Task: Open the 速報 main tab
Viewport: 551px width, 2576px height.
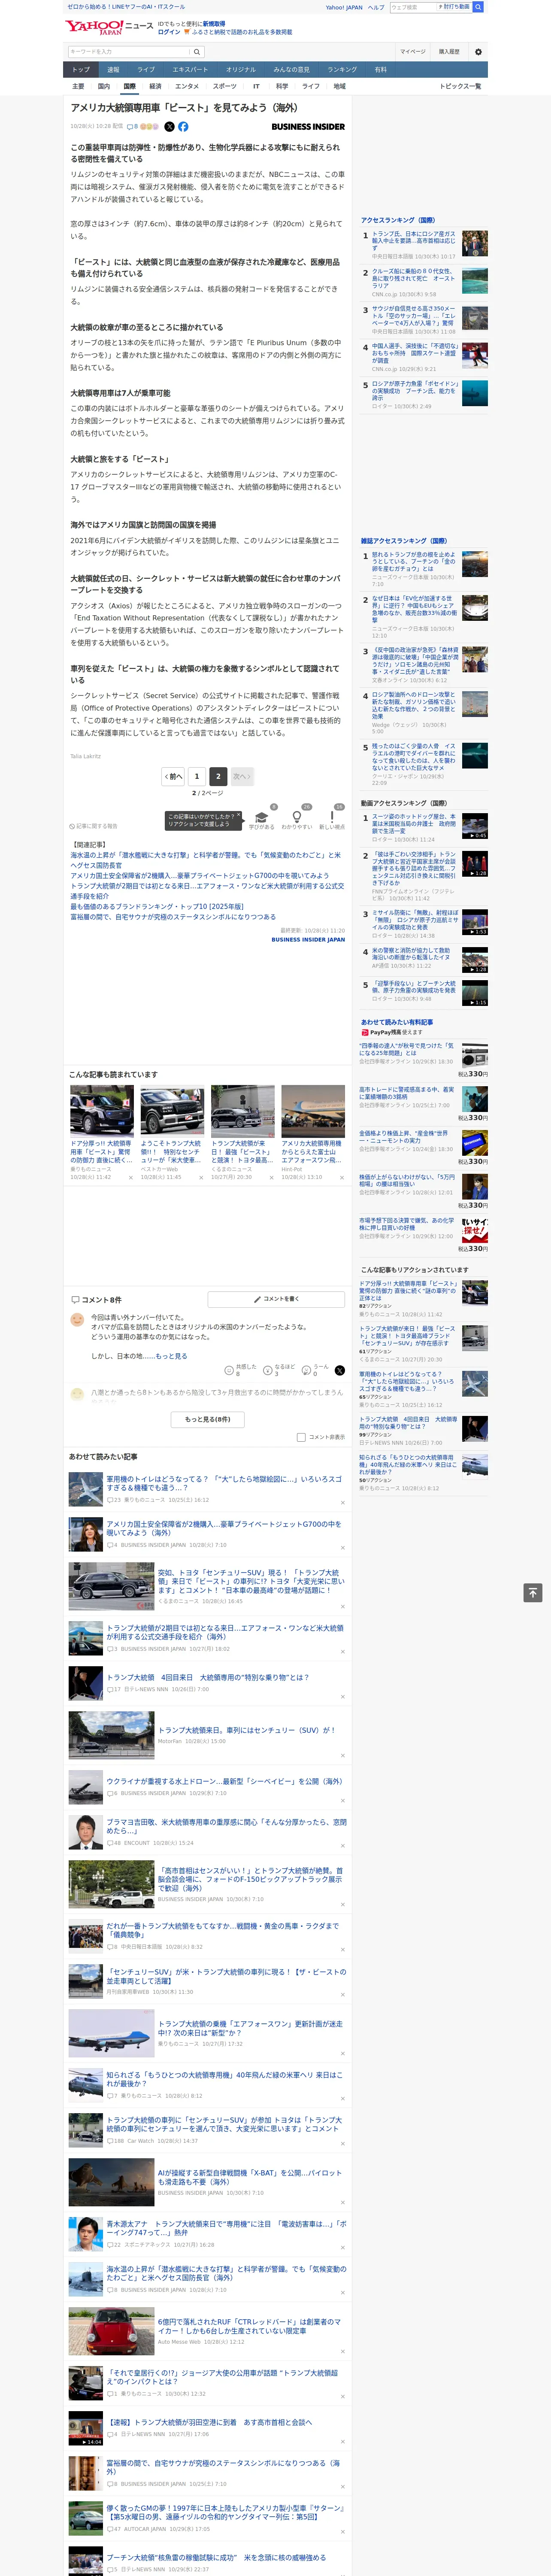Action: click(x=113, y=70)
